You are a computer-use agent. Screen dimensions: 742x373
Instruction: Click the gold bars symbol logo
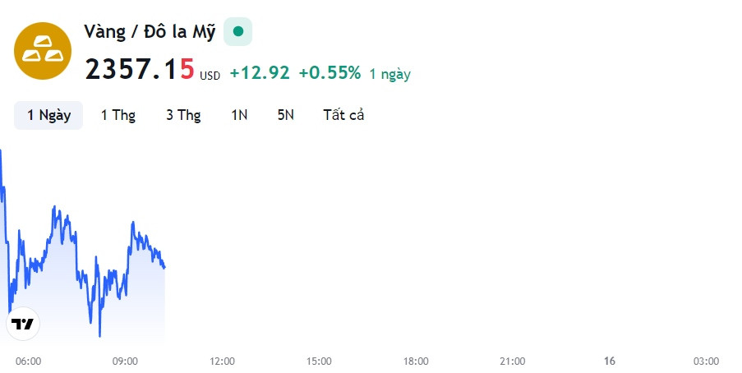tap(43, 51)
